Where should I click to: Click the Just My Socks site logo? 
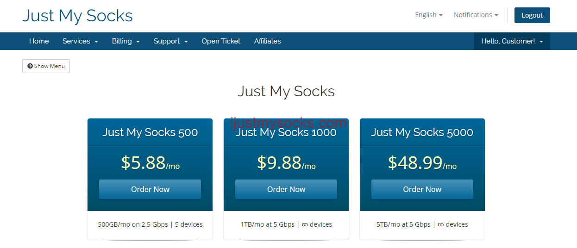pos(77,16)
